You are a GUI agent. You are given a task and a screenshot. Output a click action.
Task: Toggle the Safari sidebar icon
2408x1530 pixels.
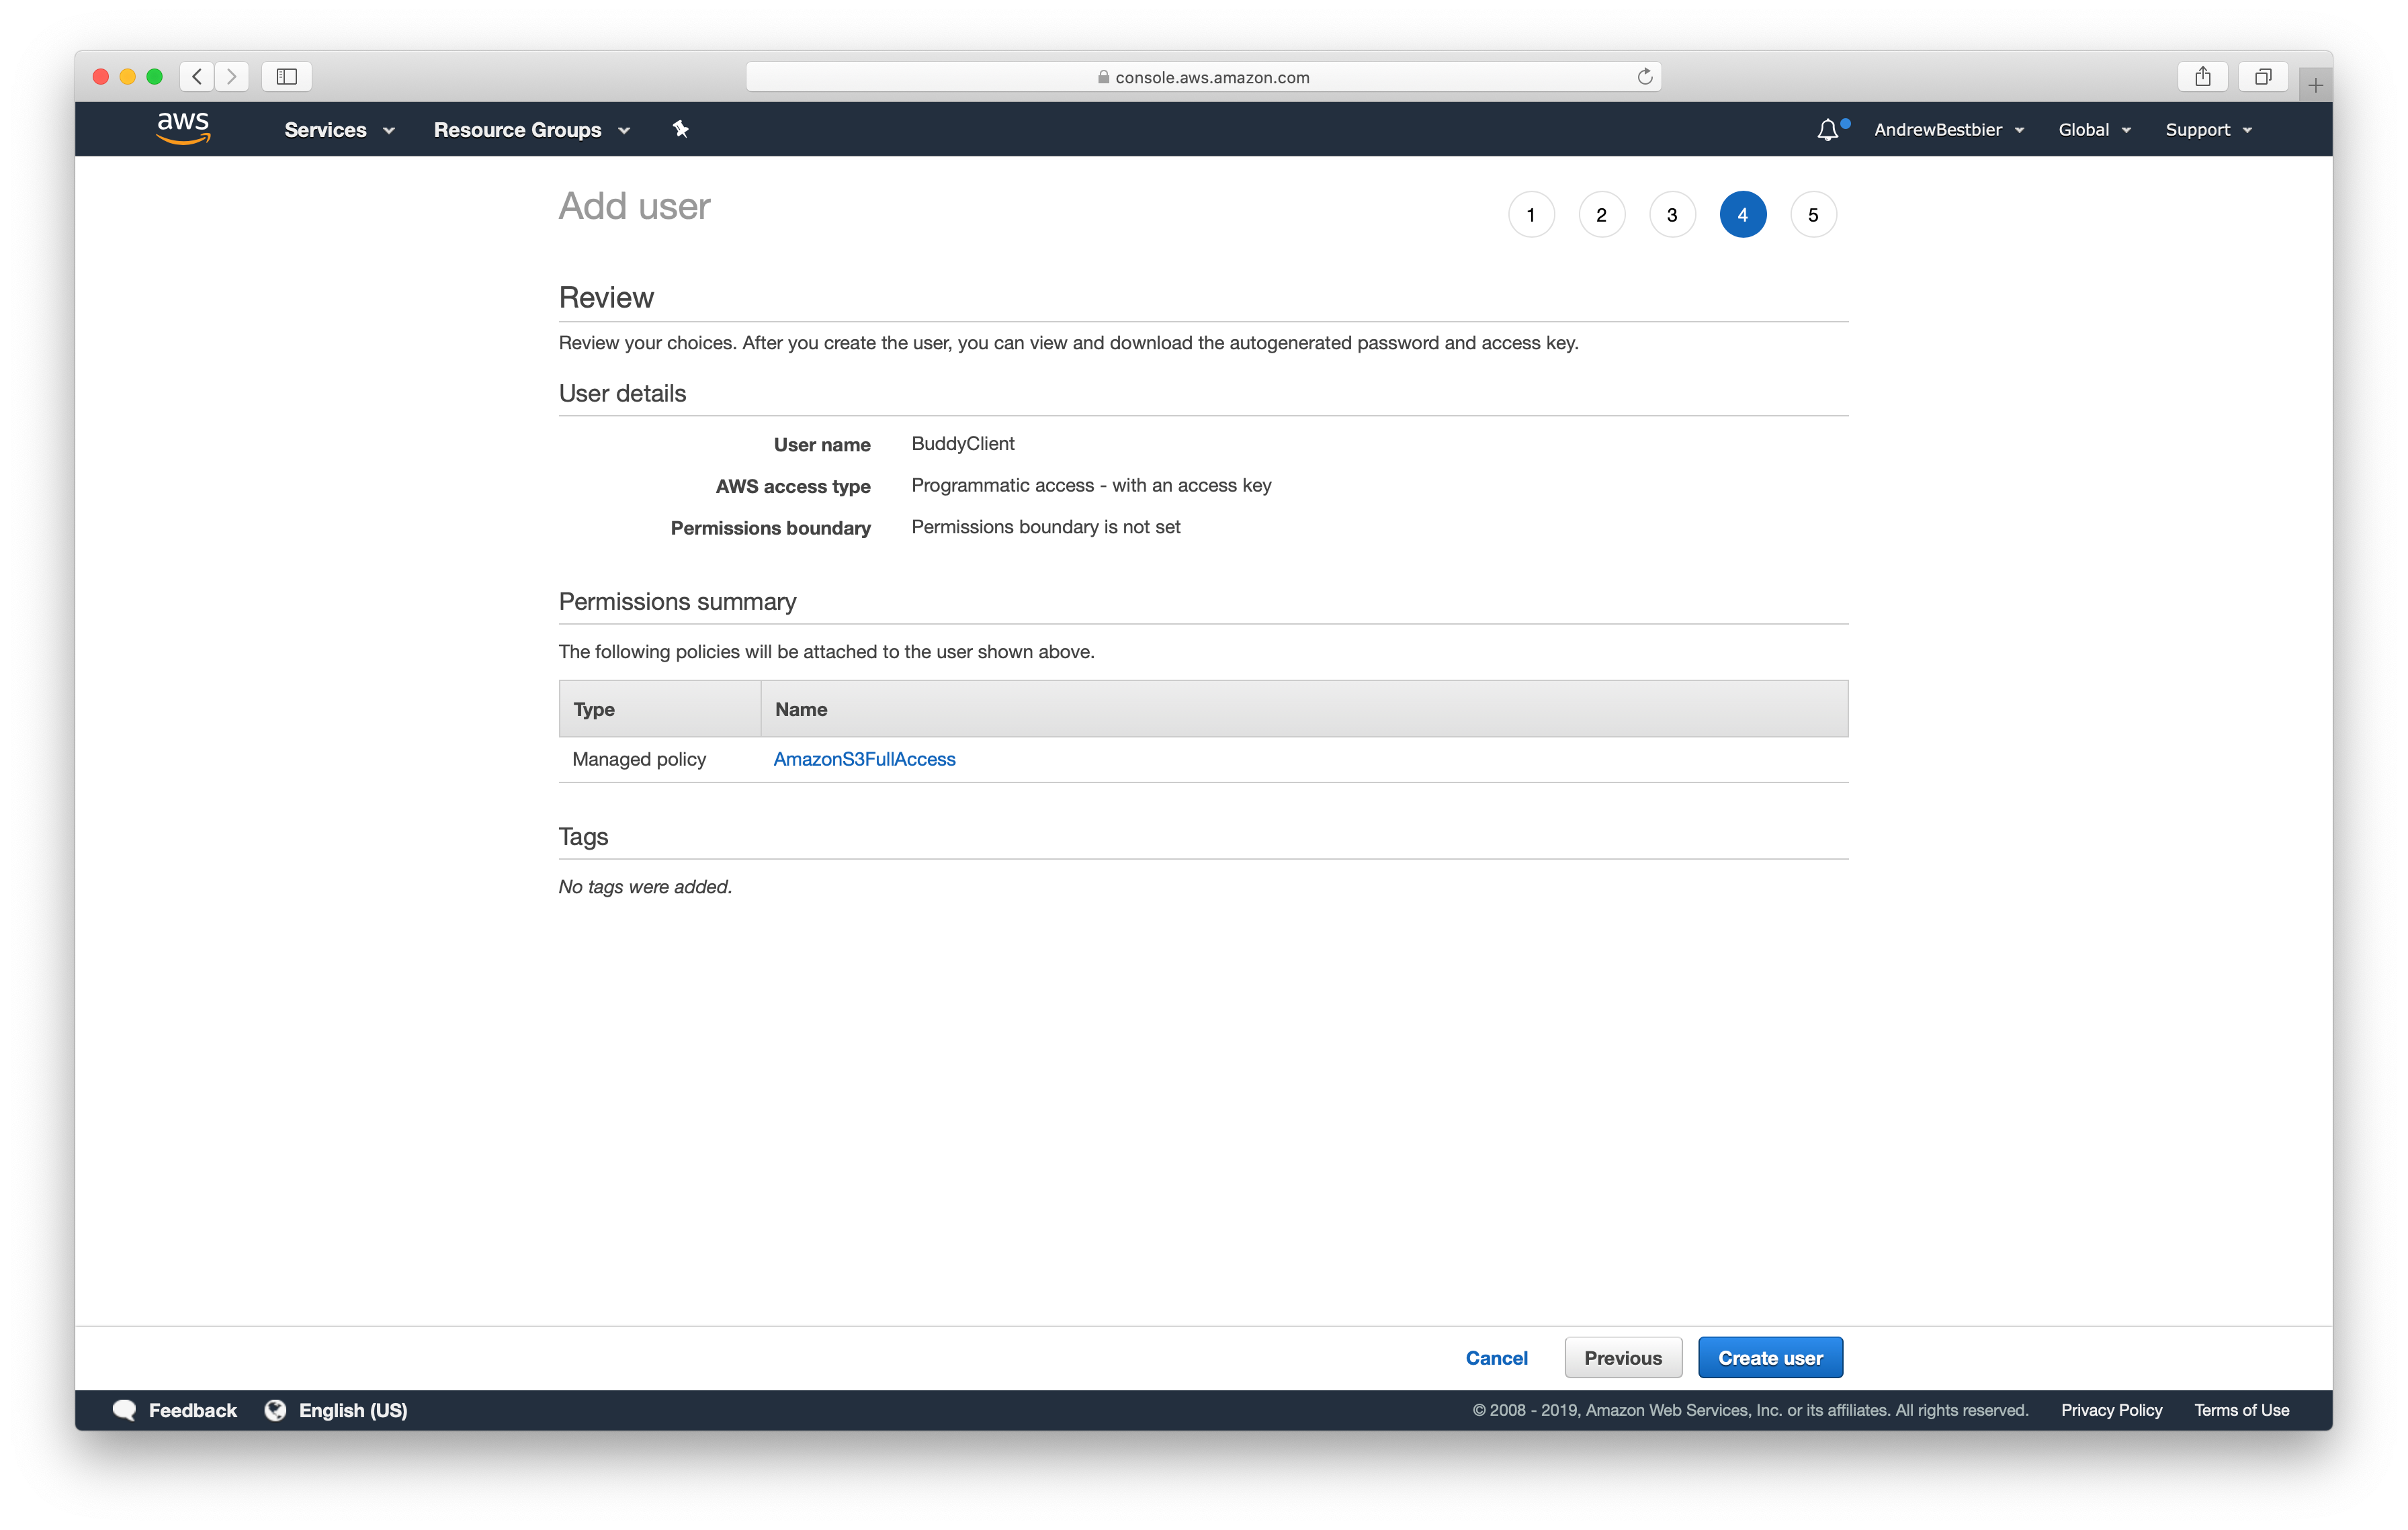tap(287, 77)
